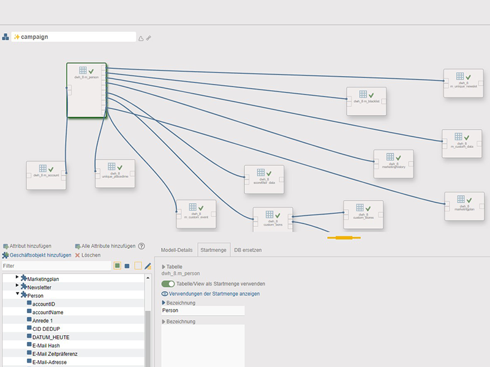Screen dimensions: 490x367
Task: Switch to Modell-Details tab
Action: (x=176, y=250)
